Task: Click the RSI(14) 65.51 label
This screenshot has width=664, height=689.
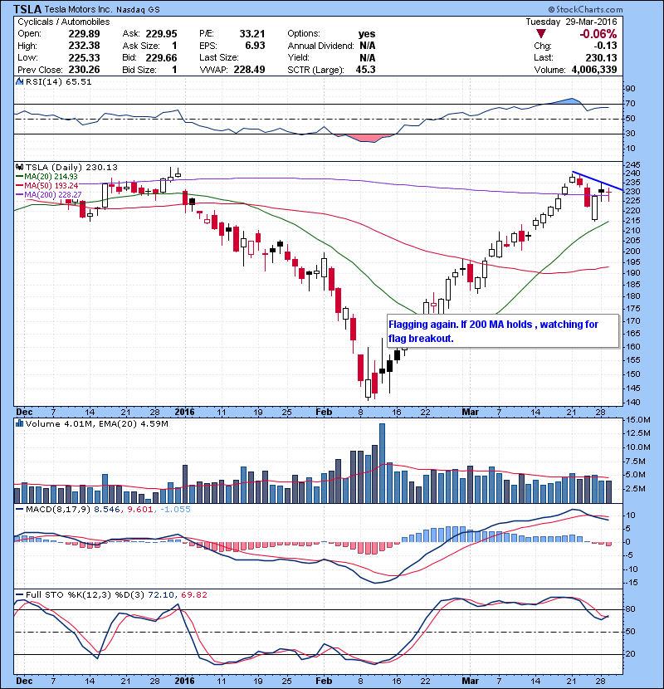Action: click(x=58, y=81)
